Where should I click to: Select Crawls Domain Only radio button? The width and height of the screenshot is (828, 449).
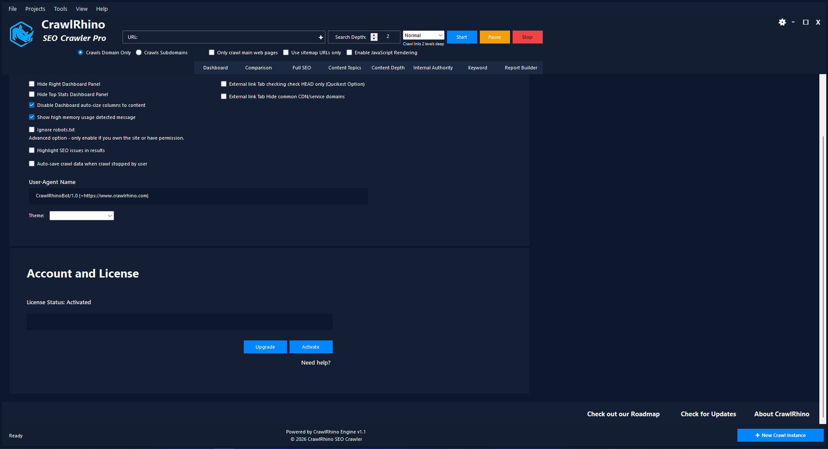click(80, 53)
